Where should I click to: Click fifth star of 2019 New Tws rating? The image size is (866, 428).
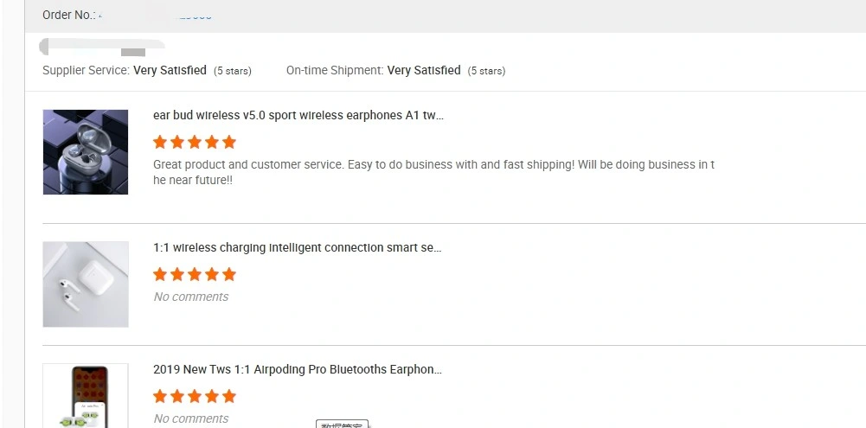pyautogui.click(x=228, y=395)
